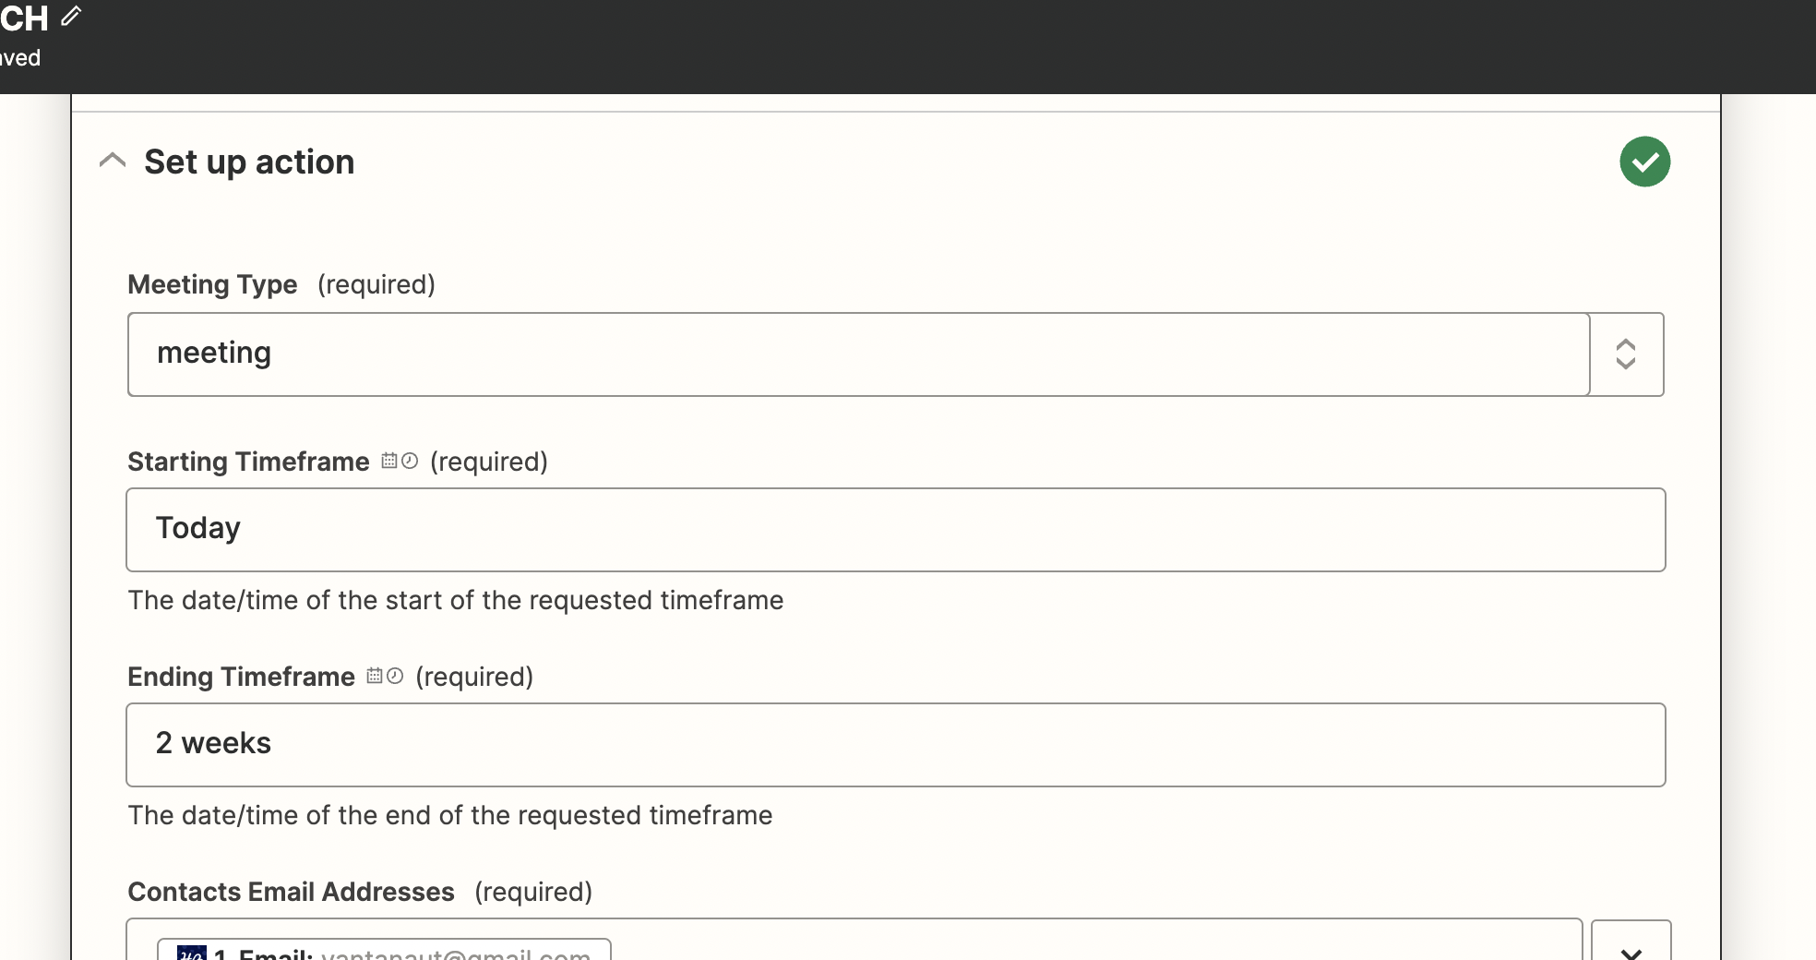Click the Meeting Type field showing meeting

[858, 354]
